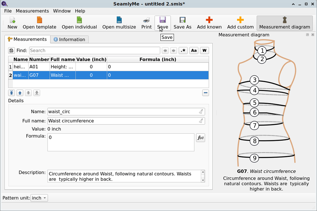Click diagram marker 9 at the hips
The width and height of the screenshot is (317, 211).
[x=255, y=158]
